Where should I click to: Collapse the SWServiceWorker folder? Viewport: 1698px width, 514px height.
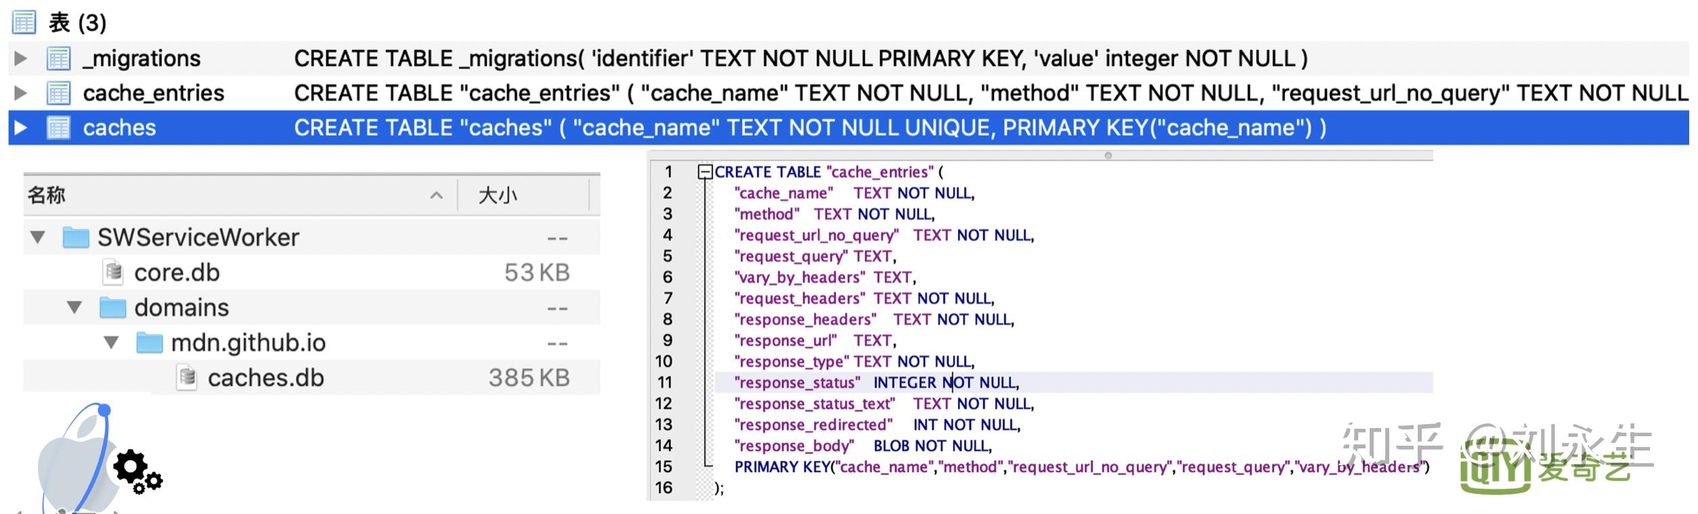coord(38,237)
